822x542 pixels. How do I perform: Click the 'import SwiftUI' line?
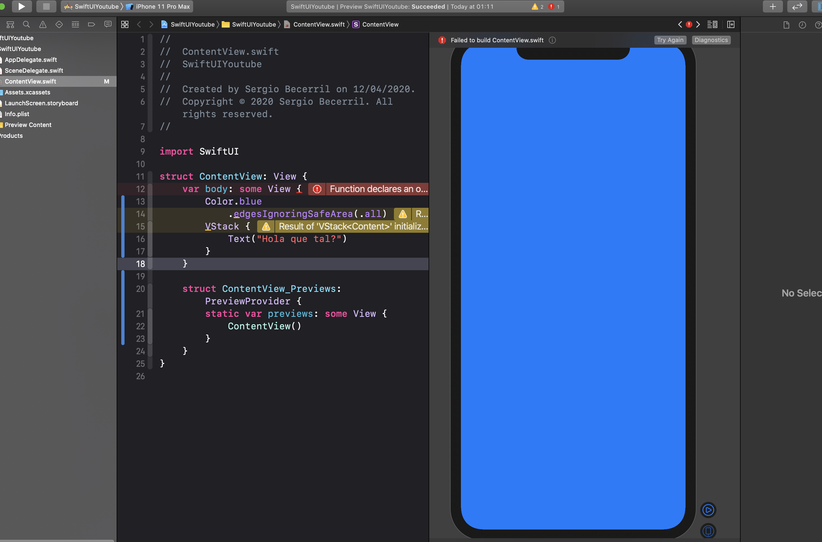tap(199, 151)
